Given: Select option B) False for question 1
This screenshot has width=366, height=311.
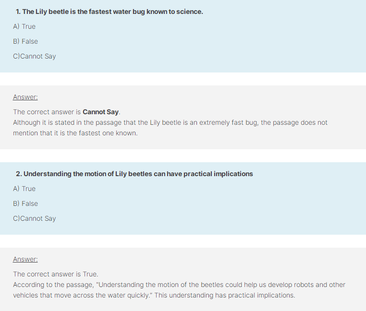Looking at the screenshot, I should click(25, 41).
